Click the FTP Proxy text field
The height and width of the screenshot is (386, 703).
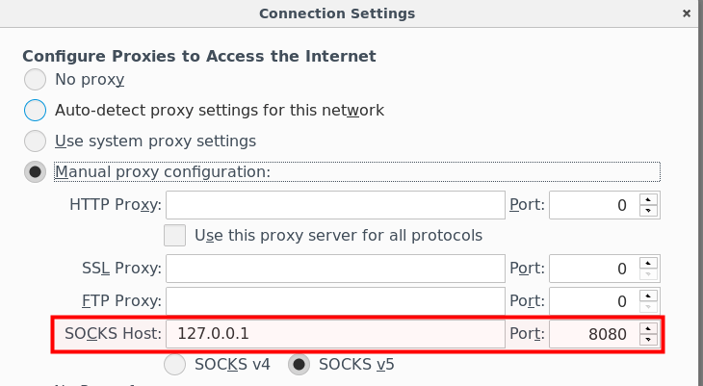[335, 301]
